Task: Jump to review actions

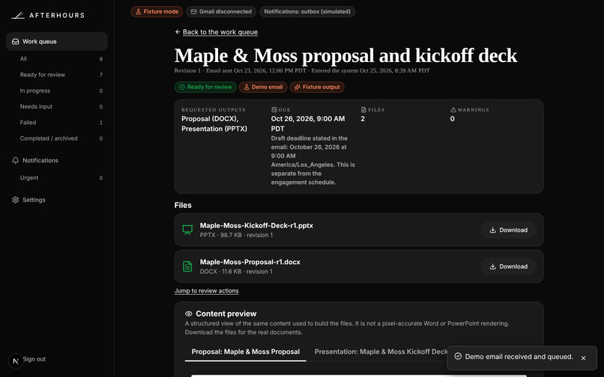Action: [x=207, y=291]
